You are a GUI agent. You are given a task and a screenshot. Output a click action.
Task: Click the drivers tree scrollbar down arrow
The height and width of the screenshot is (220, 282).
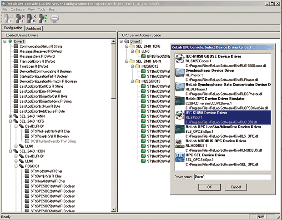tap(114, 209)
